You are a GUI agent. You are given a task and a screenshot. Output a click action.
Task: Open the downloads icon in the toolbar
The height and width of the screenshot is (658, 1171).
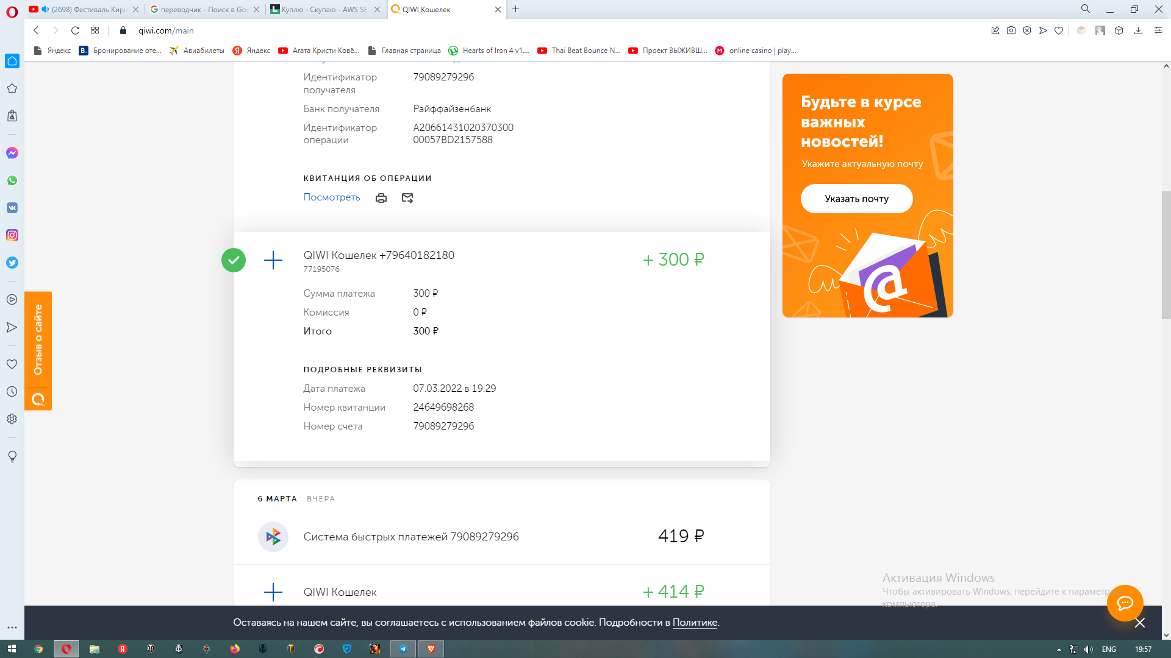pyautogui.click(x=1138, y=30)
